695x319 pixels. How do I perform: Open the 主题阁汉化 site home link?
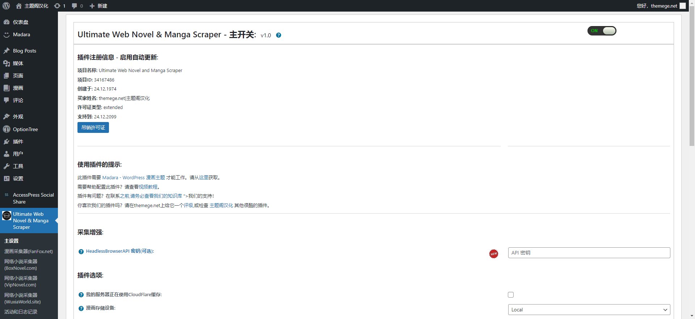(32, 6)
